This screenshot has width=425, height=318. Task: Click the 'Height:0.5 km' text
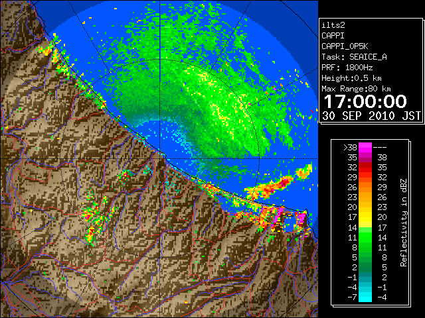[351, 78]
